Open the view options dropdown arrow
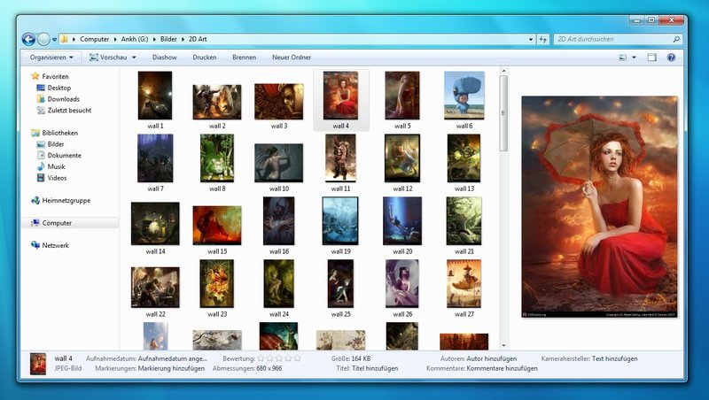709x400 pixels. coord(634,58)
